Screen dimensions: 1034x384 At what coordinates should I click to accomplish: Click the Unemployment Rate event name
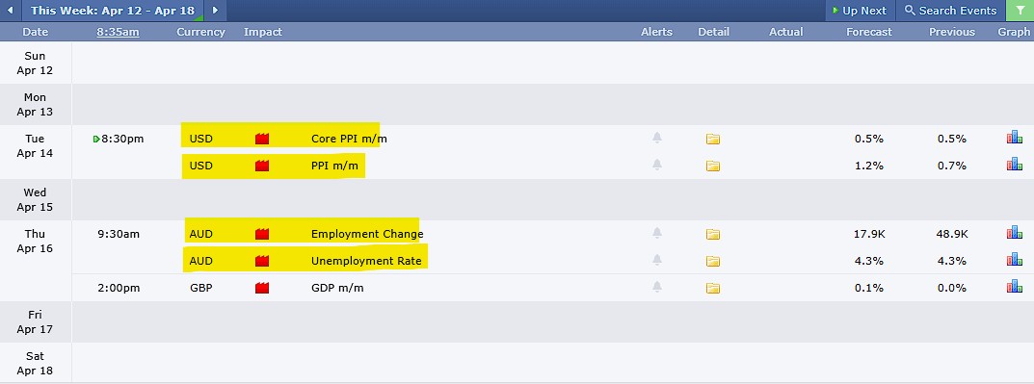[366, 262]
